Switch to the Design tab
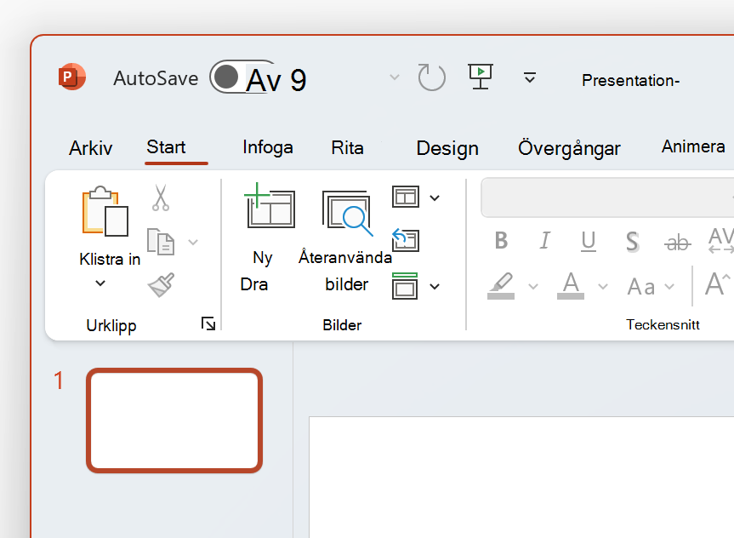This screenshot has height=538, width=734. tap(447, 149)
